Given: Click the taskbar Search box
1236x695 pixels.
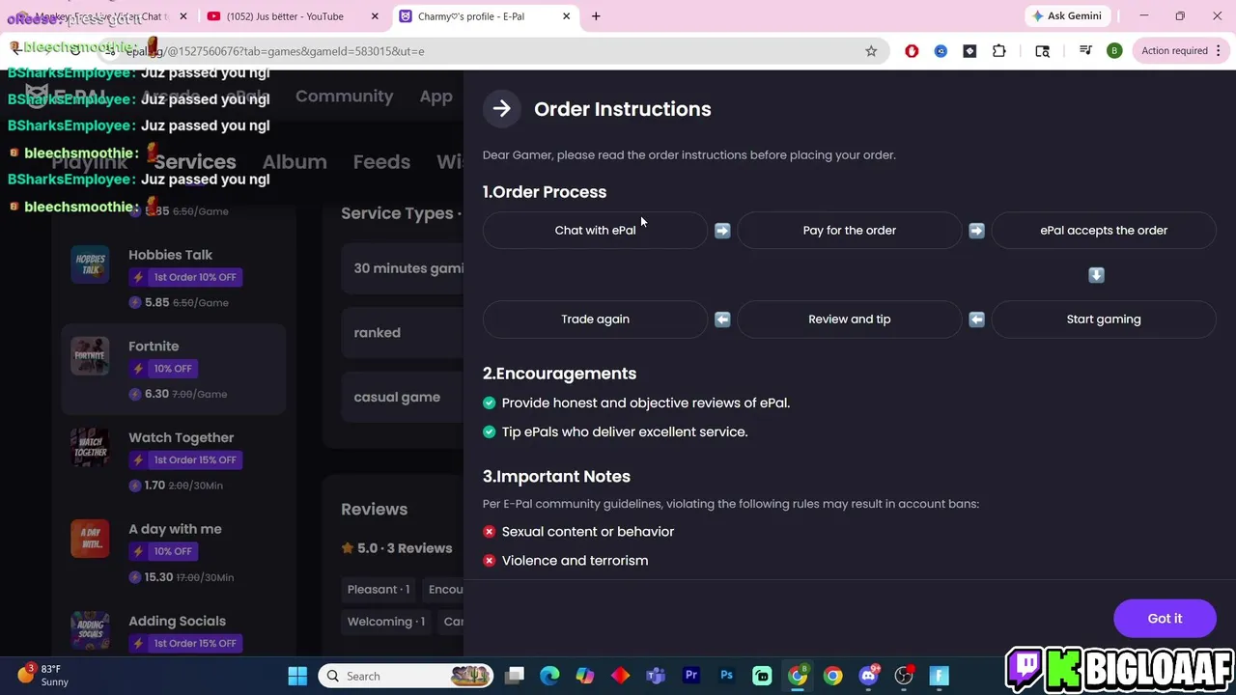Looking at the screenshot, I should tap(407, 676).
